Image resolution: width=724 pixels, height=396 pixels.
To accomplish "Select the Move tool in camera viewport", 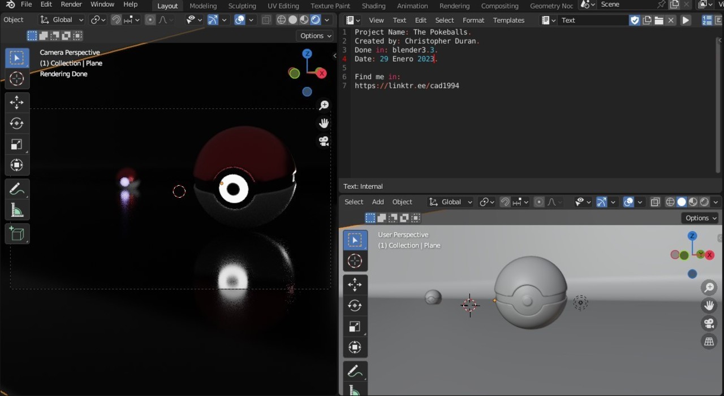I will tap(16, 102).
